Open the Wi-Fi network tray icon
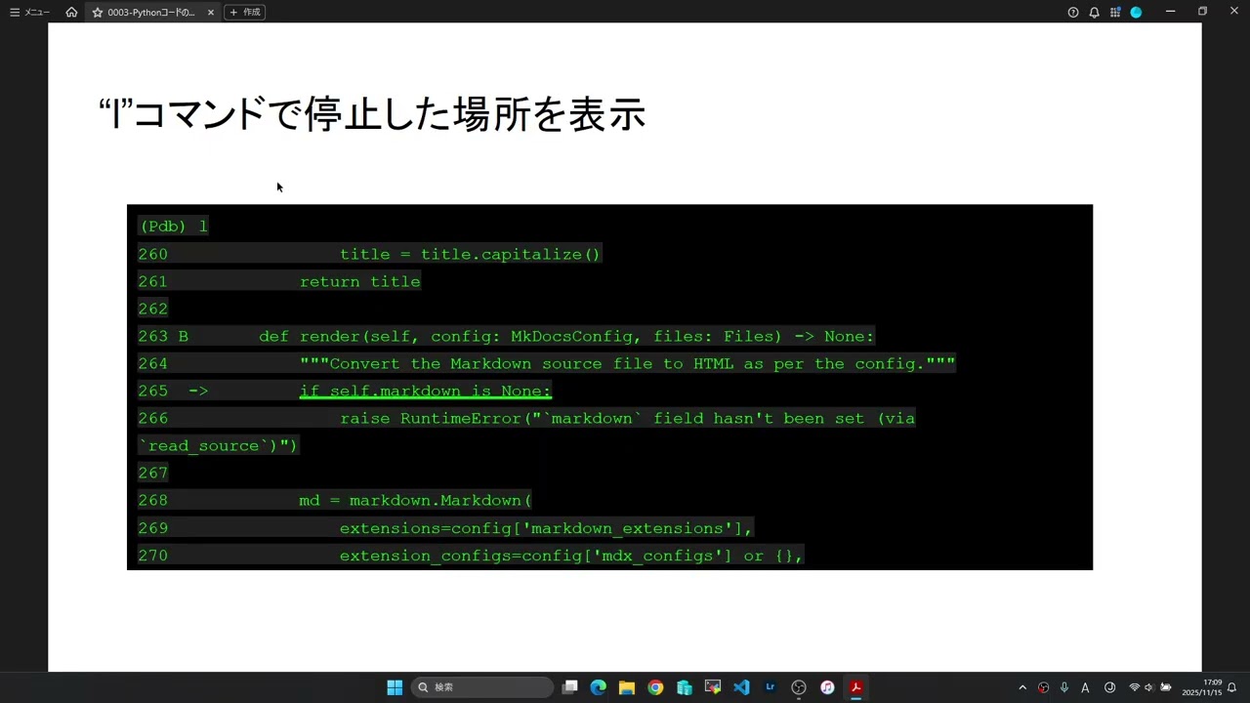The height and width of the screenshot is (703, 1250). (x=1134, y=687)
